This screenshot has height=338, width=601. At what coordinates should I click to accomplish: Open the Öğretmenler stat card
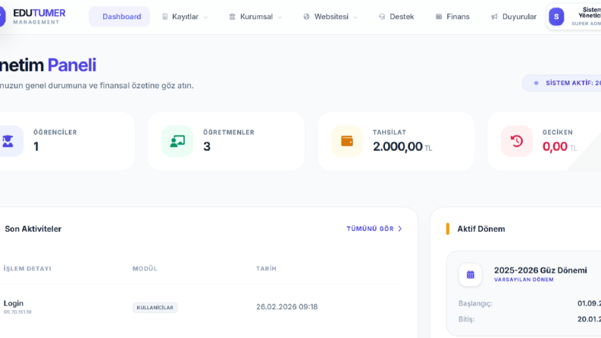(x=226, y=141)
